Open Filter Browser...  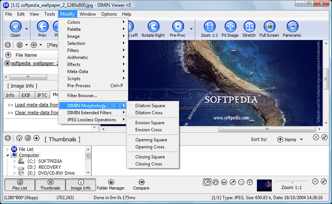tap(93, 96)
